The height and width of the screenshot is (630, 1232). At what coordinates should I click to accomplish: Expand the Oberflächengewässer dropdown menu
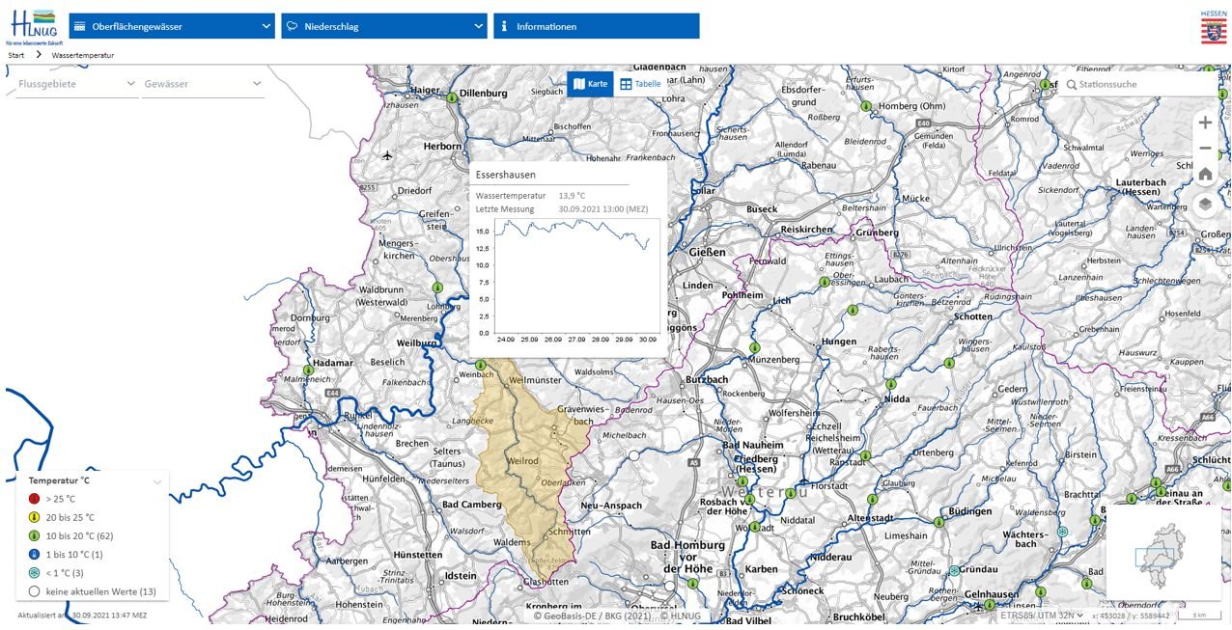pos(172,26)
